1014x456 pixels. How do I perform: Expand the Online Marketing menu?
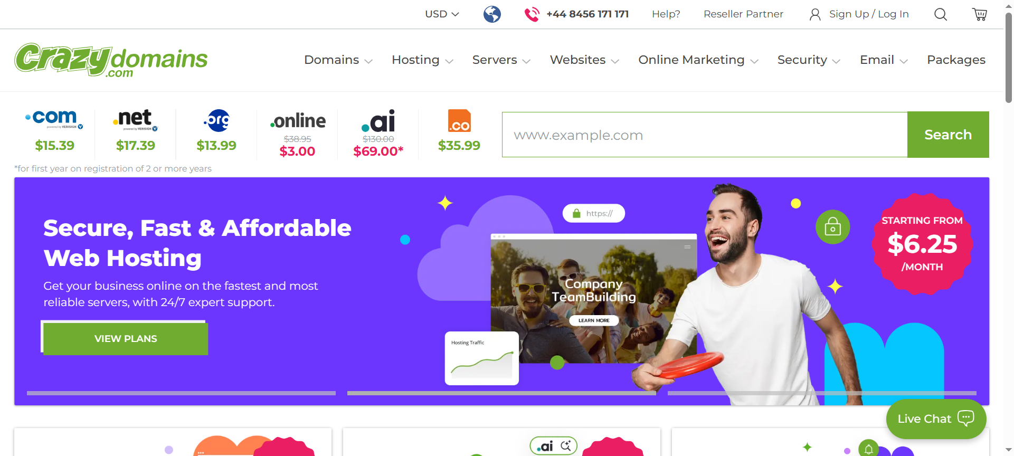[x=698, y=60]
